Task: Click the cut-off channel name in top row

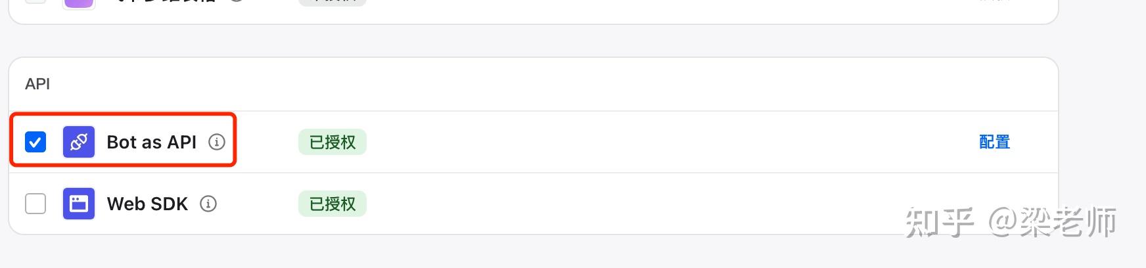Action: [164, 1]
